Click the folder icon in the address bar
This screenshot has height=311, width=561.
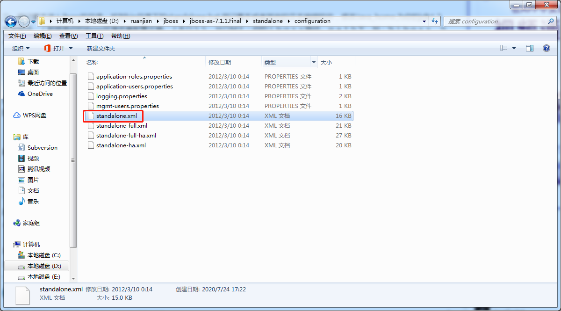pyautogui.click(x=41, y=21)
